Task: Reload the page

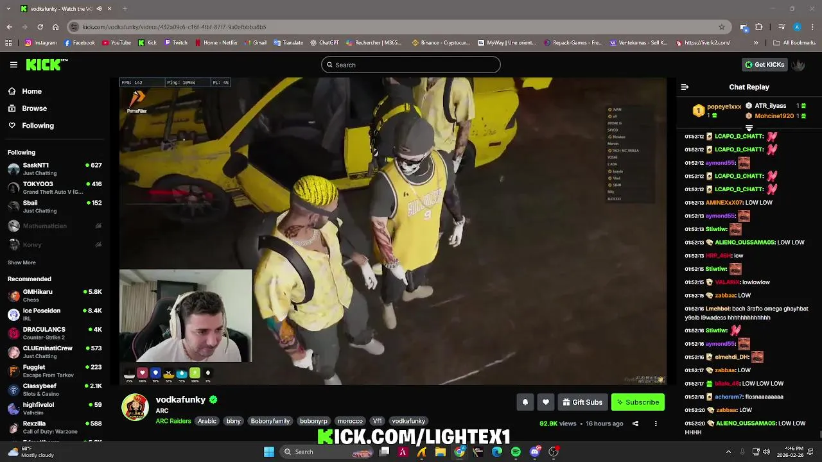Action: coord(40,27)
